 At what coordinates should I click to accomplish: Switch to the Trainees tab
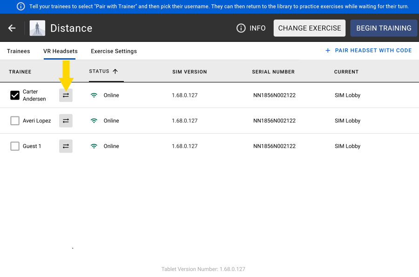(19, 51)
